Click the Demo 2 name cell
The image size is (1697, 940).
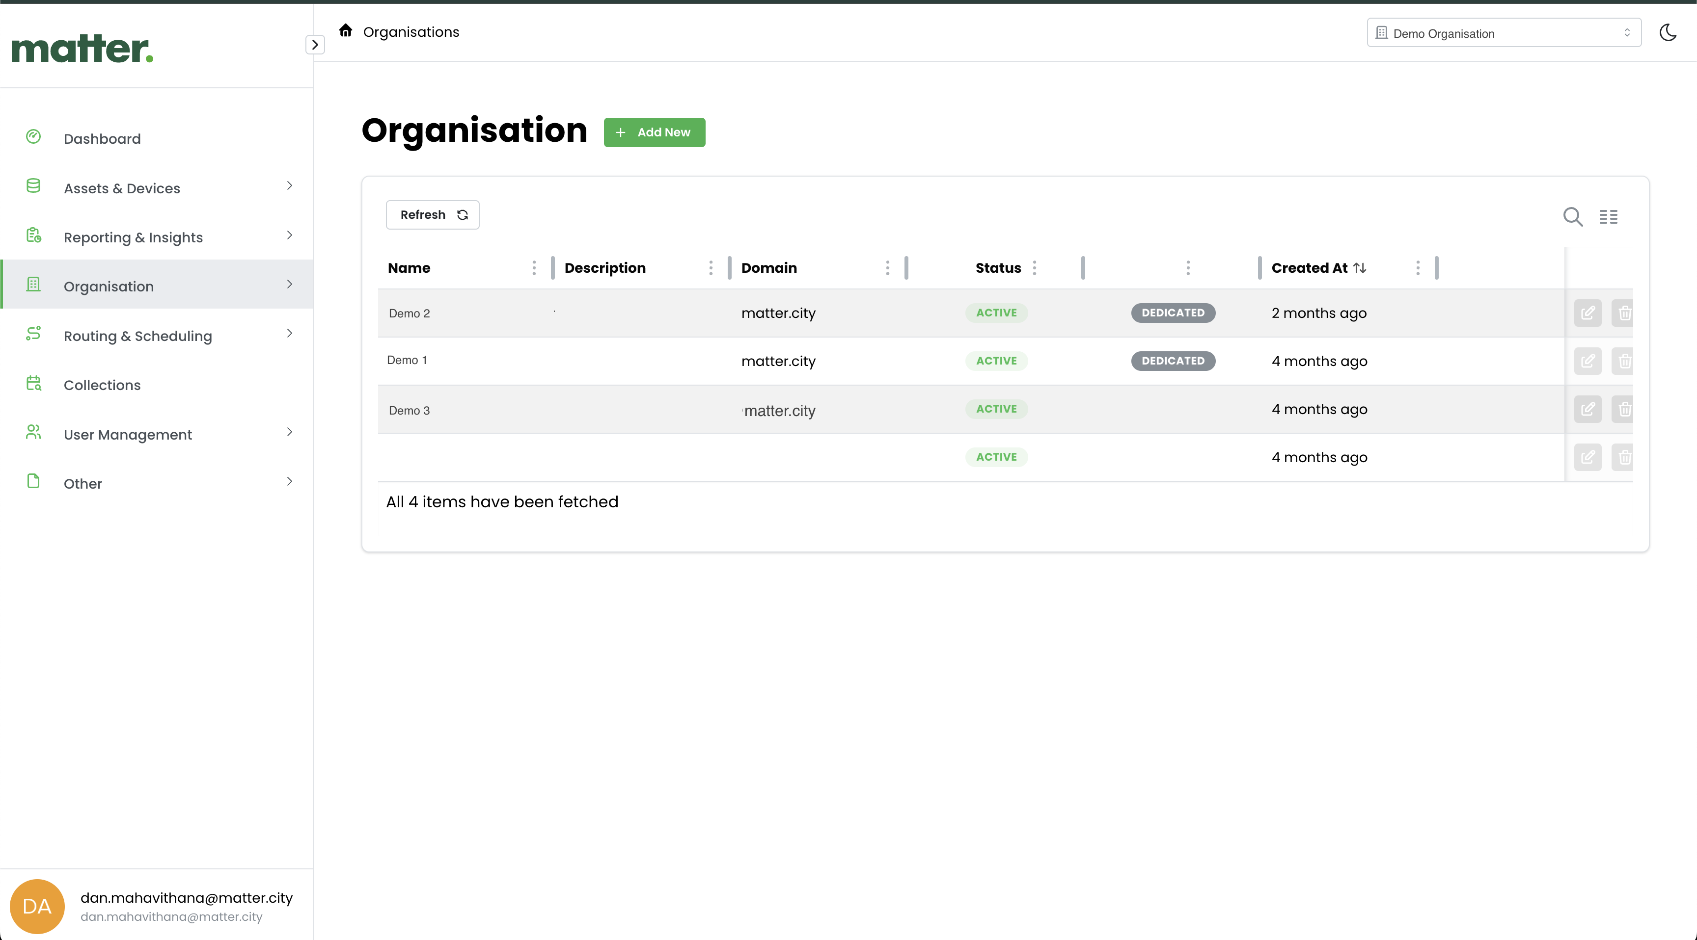(409, 313)
